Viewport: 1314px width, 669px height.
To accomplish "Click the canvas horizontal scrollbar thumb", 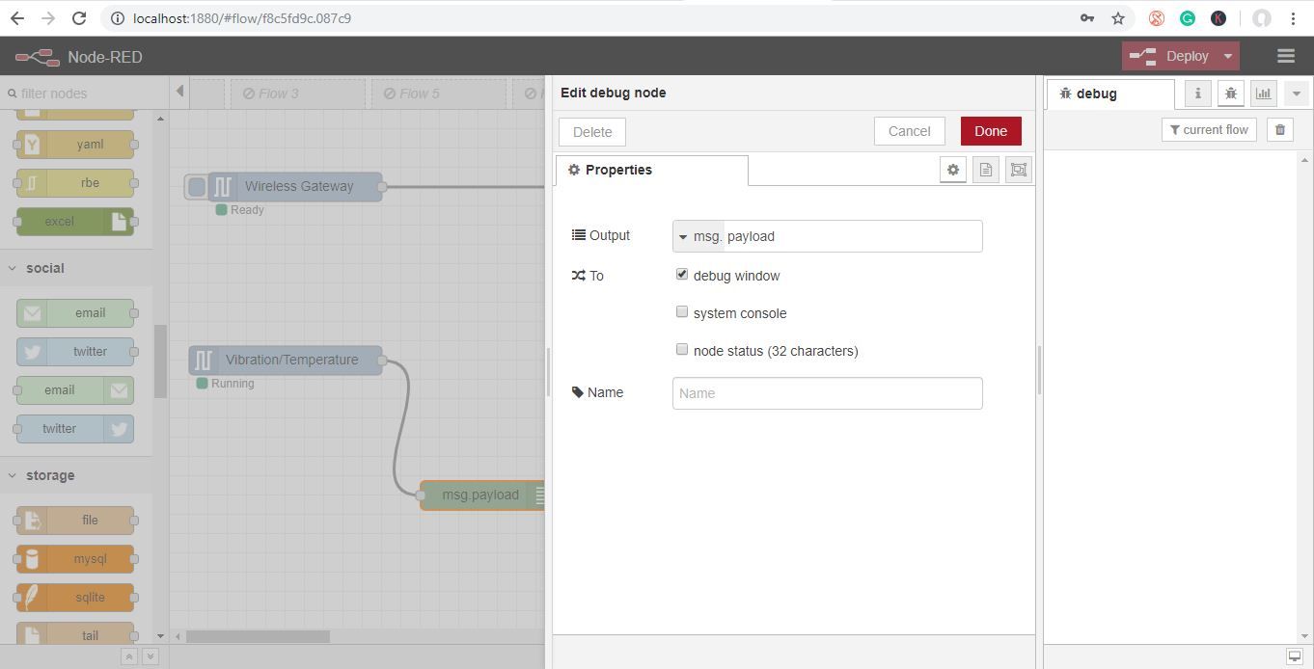I will pos(258,636).
